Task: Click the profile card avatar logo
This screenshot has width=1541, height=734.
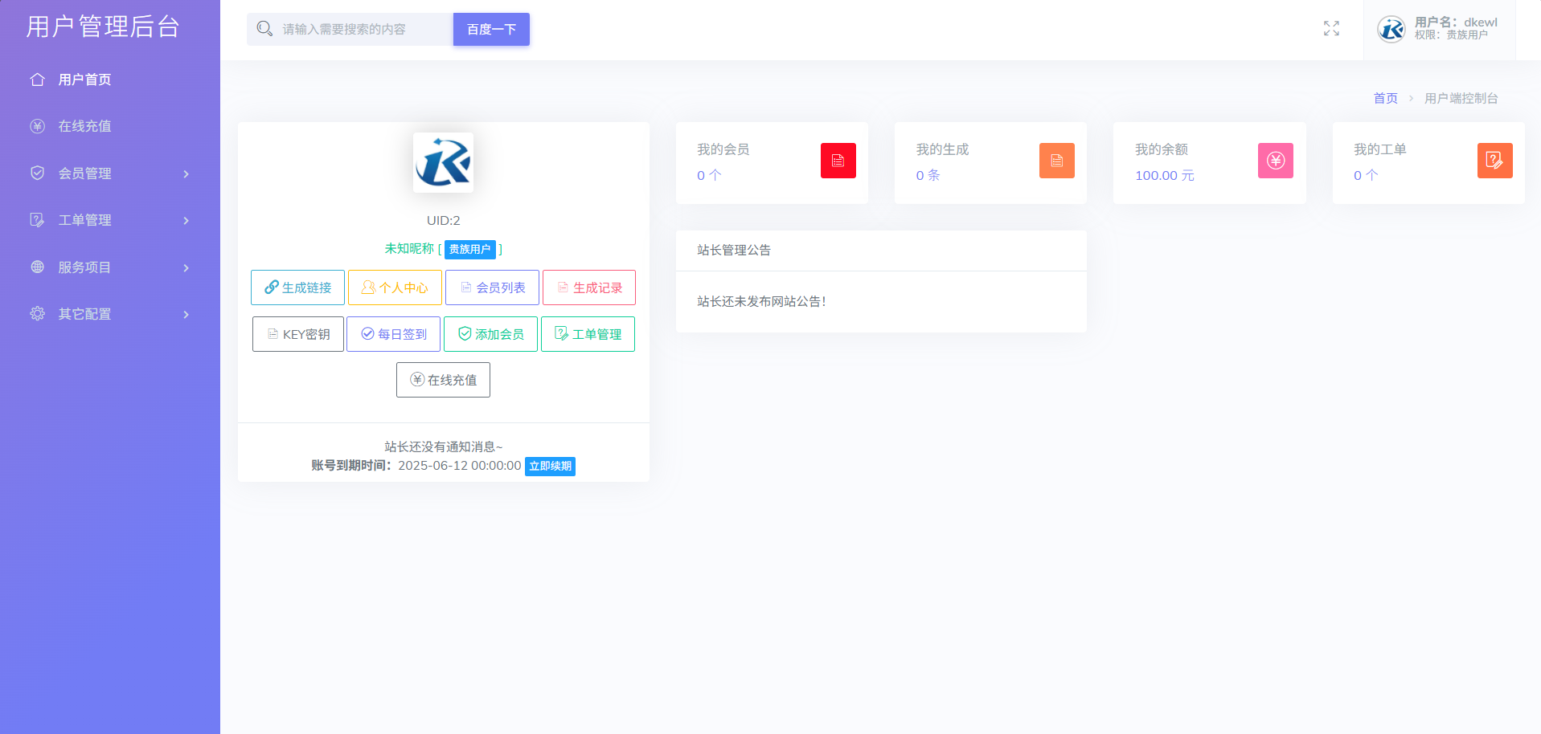Action: point(442,161)
